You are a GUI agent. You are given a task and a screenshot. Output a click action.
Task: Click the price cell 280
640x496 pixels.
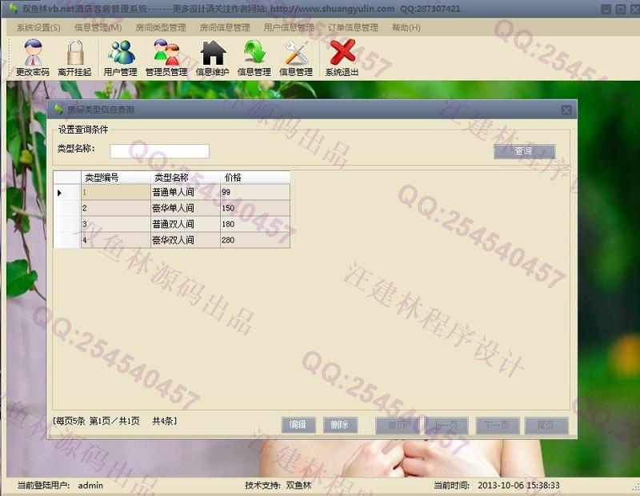tap(255, 240)
